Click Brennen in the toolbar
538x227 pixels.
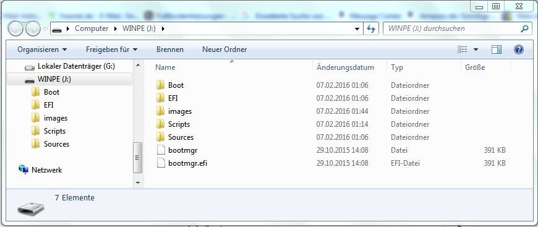pyautogui.click(x=170, y=49)
